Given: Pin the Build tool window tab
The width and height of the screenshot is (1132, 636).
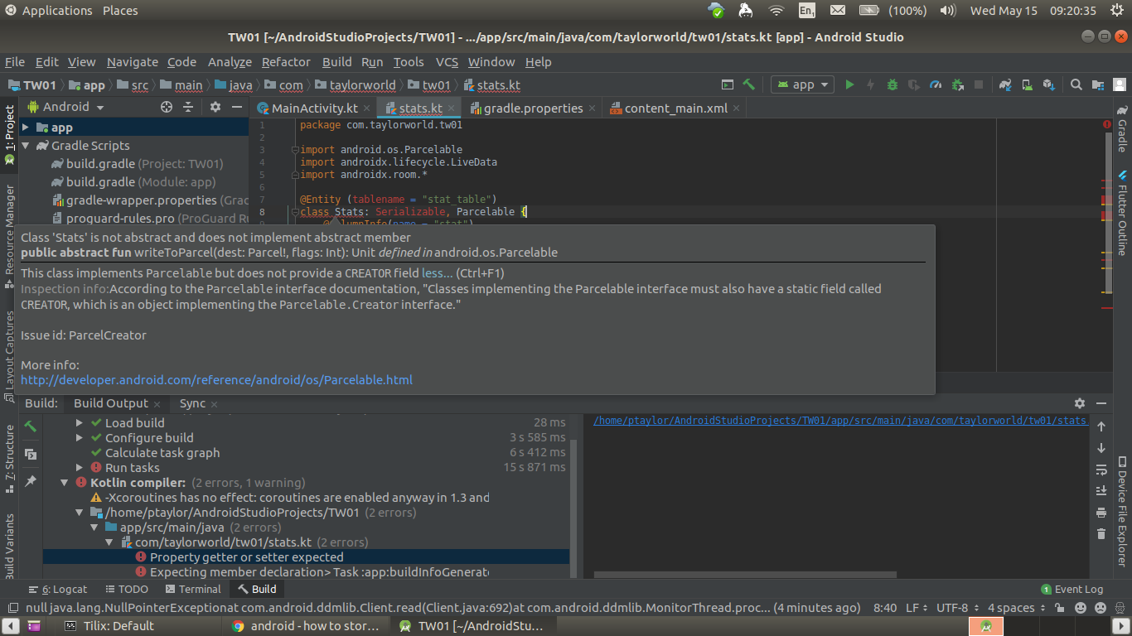Looking at the screenshot, I should click(x=30, y=480).
